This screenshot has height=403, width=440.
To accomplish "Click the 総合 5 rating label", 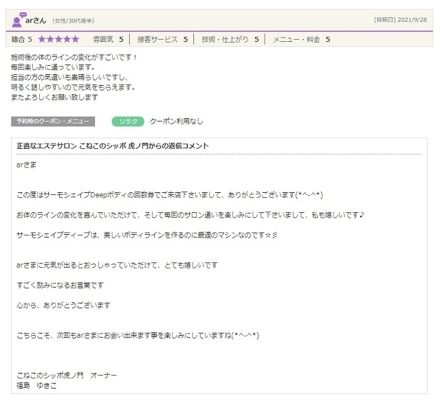I will (x=21, y=40).
